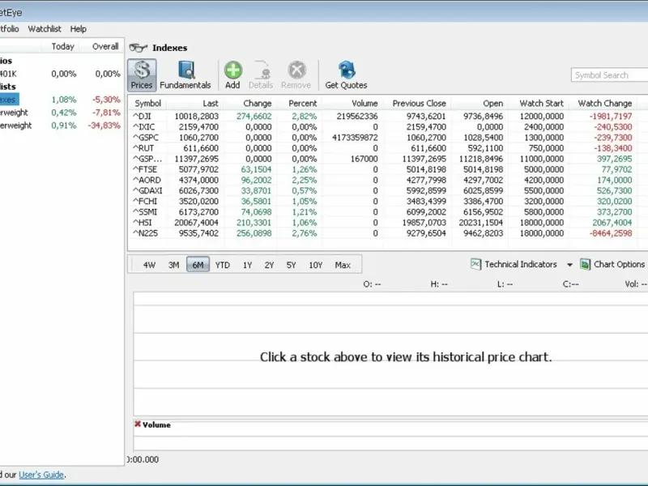This screenshot has height=486, width=648.
Task: Click the 4173359872 volume cell
Action: pyautogui.click(x=355, y=138)
